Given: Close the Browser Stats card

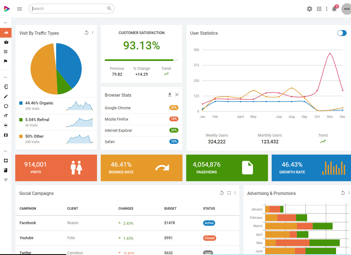Looking at the screenshot, I should pyautogui.click(x=177, y=95).
